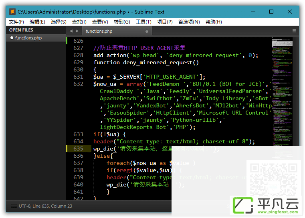
Task: Open the tab list dropdown icon
Action: 294,31
